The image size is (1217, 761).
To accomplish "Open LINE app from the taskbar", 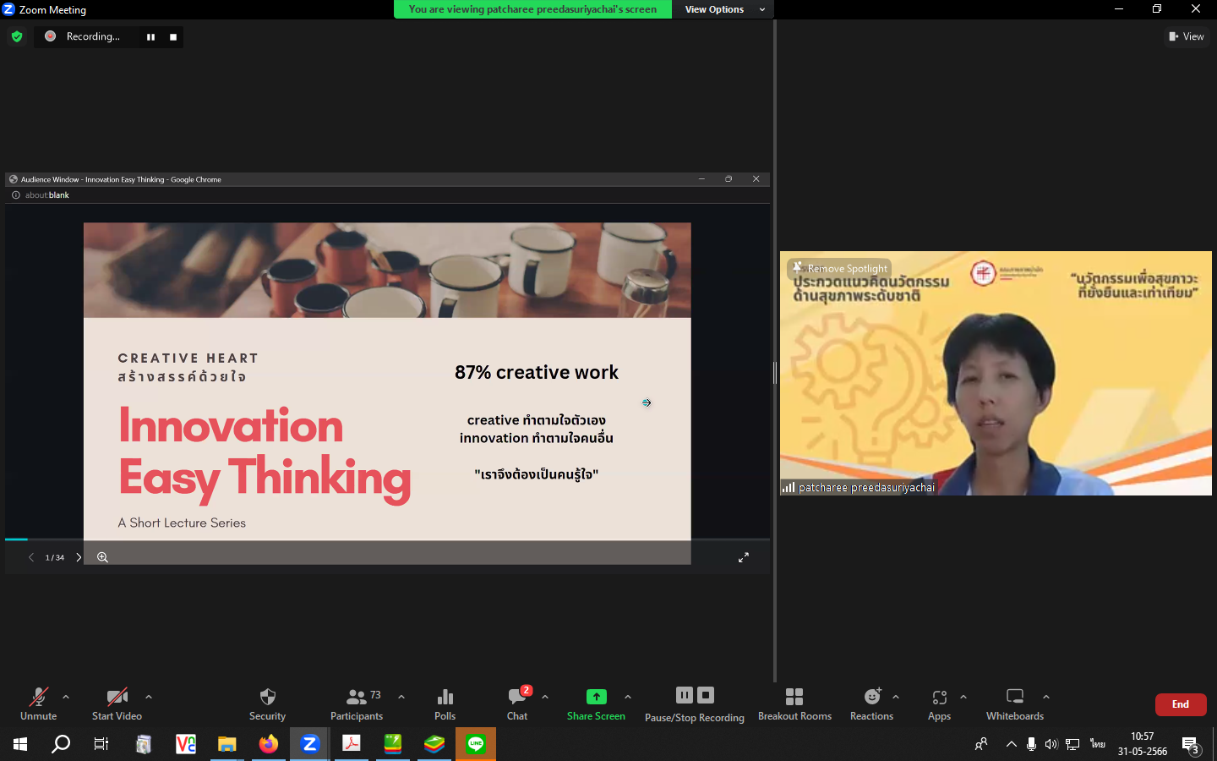I will (476, 744).
